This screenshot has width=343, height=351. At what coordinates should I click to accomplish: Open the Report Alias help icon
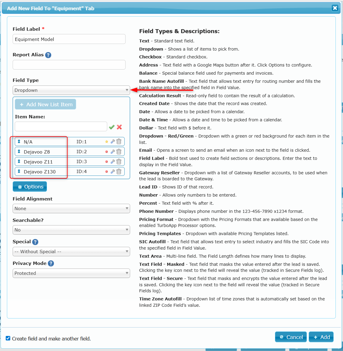(x=48, y=55)
